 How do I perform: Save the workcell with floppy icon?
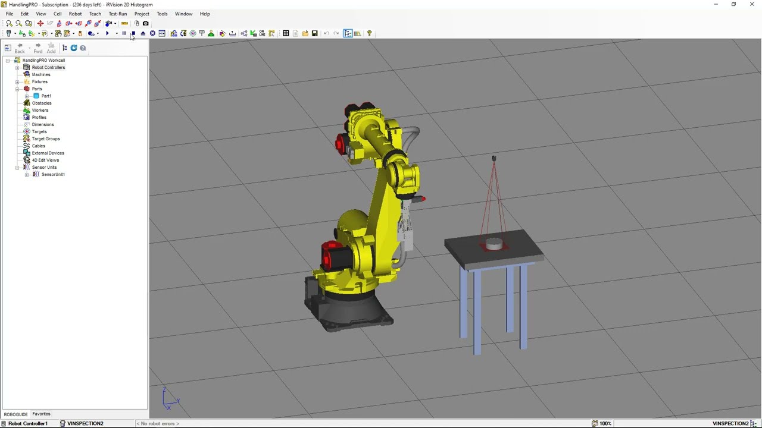click(x=315, y=33)
